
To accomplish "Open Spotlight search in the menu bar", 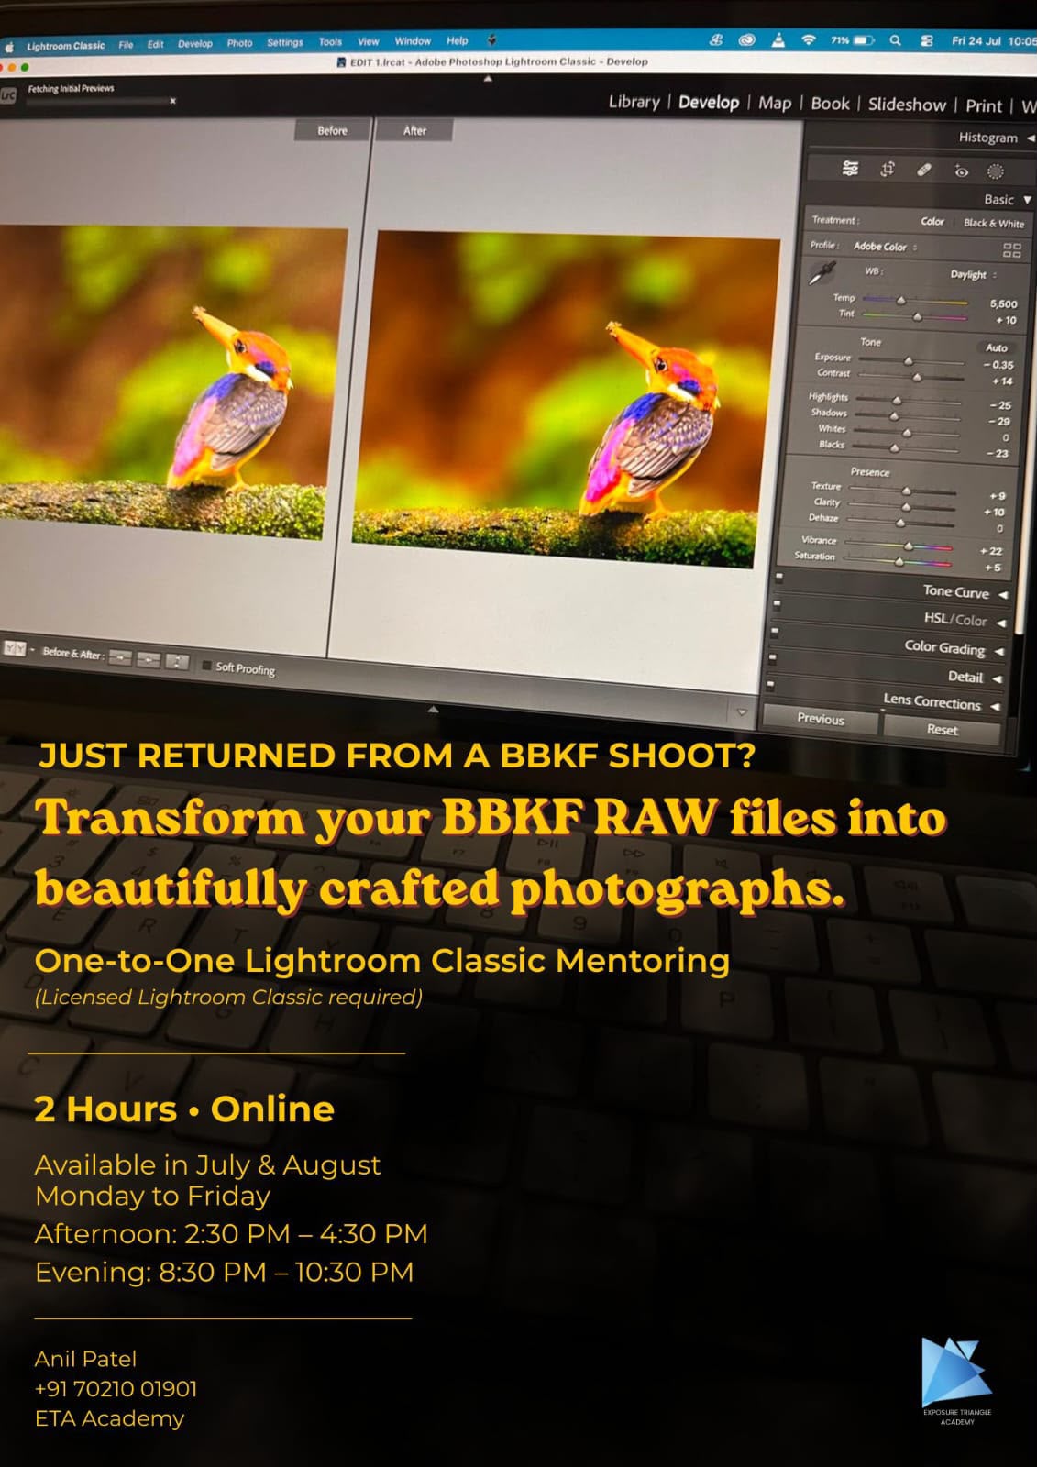I will click(x=895, y=40).
